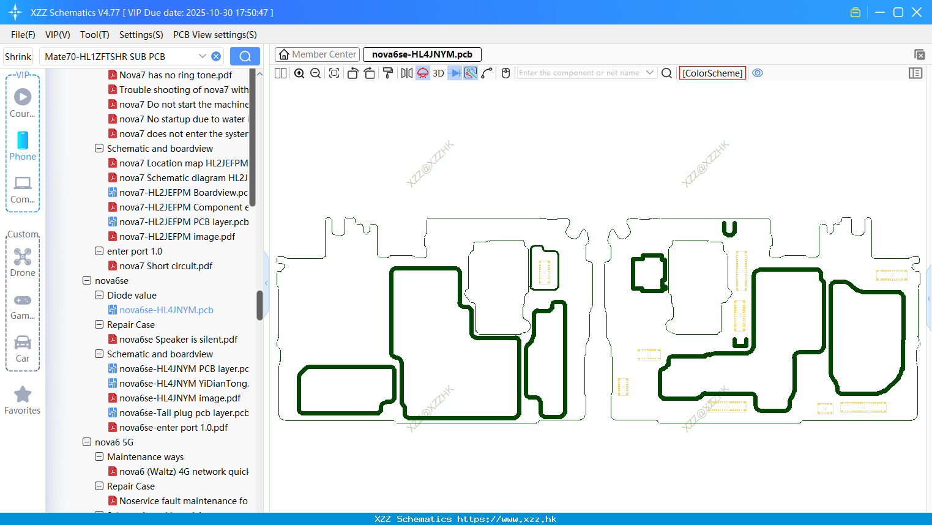Select the Drone category
Image resolution: width=932 pixels, height=525 pixels.
(x=23, y=262)
